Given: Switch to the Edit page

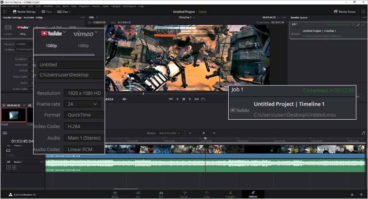Looking at the screenshot, I should click(161, 194).
